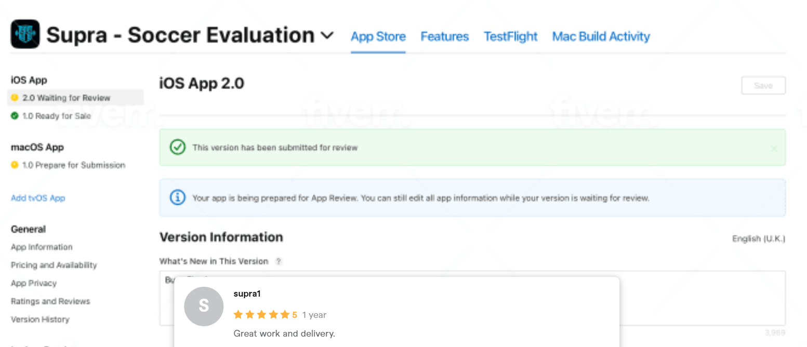The width and height of the screenshot is (807, 347).
Task: Click the Supra app logo icon
Action: tap(25, 34)
